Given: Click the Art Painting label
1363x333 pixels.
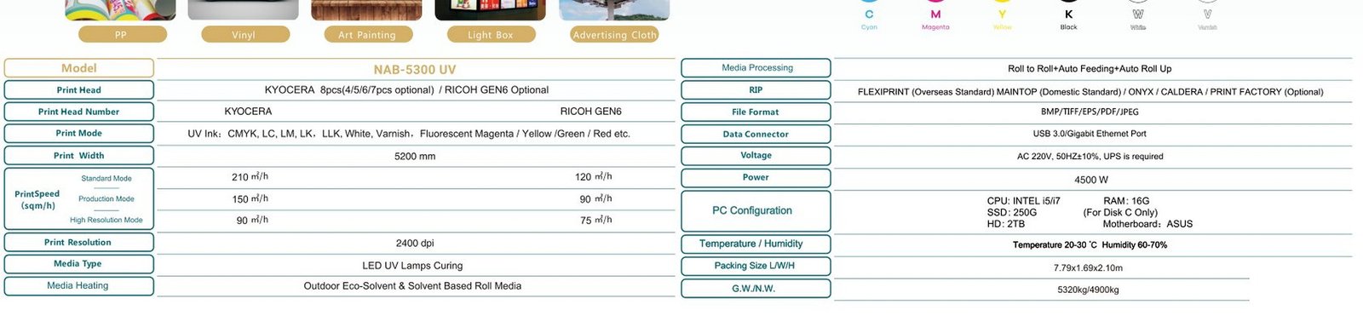Looking at the screenshot, I should (x=368, y=34).
